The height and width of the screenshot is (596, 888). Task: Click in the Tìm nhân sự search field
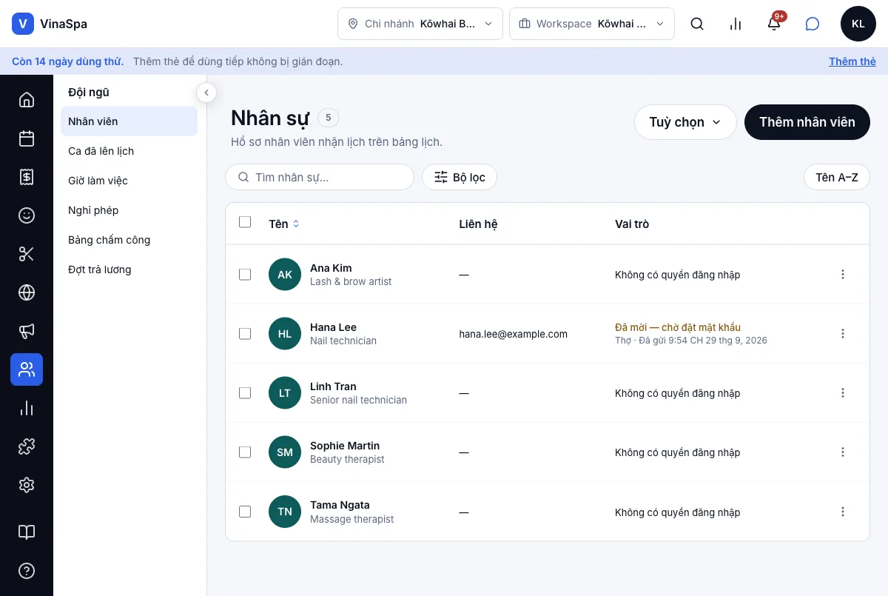[x=320, y=177]
